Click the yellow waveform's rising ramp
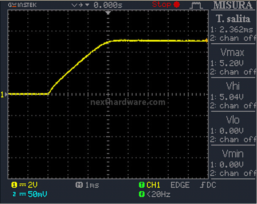Image resolution: width=257 pixels, height=204 pixels. point(78,63)
